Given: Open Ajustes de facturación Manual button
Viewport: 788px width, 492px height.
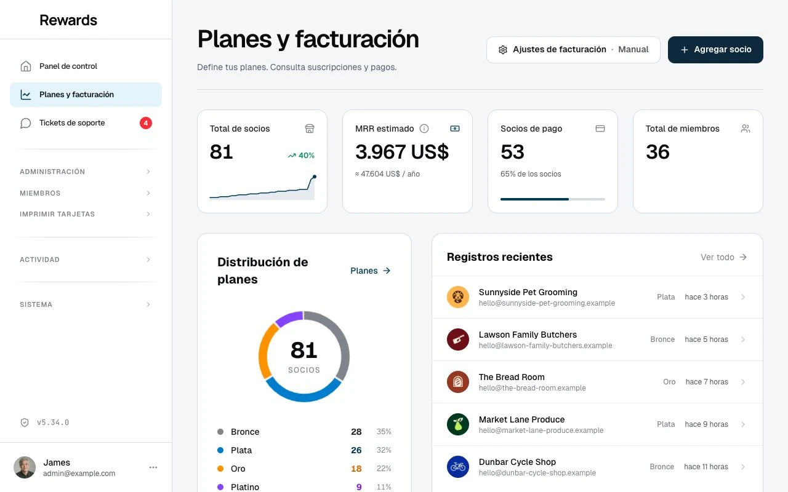Looking at the screenshot, I should (x=573, y=50).
